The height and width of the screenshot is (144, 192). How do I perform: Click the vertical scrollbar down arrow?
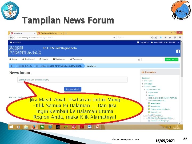(x=182, y=121)
